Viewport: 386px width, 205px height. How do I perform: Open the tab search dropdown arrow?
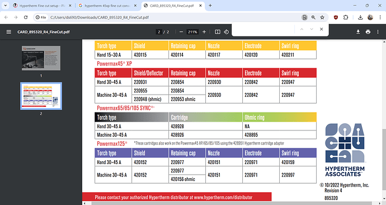coord(5,6)
